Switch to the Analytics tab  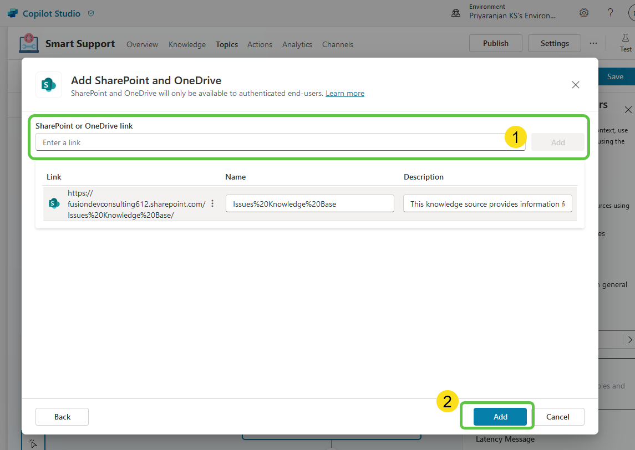297,44
